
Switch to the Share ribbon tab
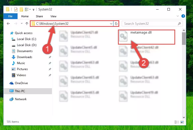pyautogui.click(x=39, y=16)
